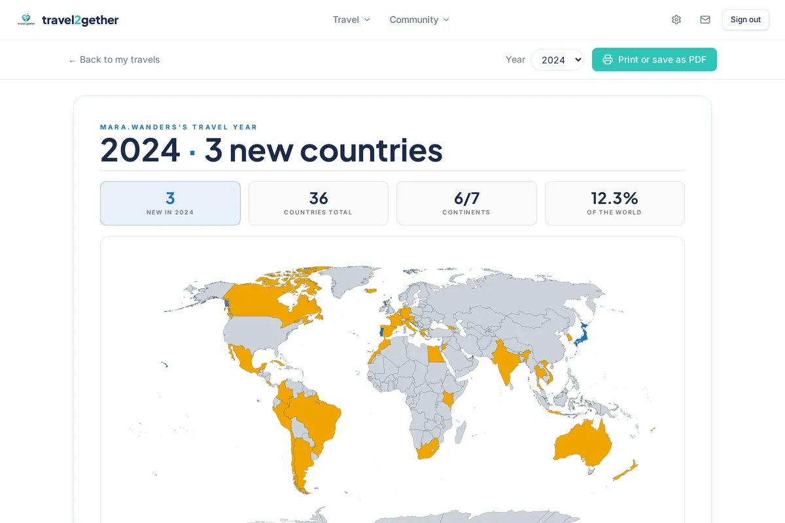Viewport: 785px width, 523px height.
Task: Open the Year dropdown showing 2024
Action: click(x=557, y=59)
